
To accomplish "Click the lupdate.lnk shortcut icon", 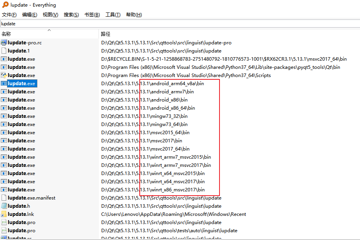I will pos(5,214).
